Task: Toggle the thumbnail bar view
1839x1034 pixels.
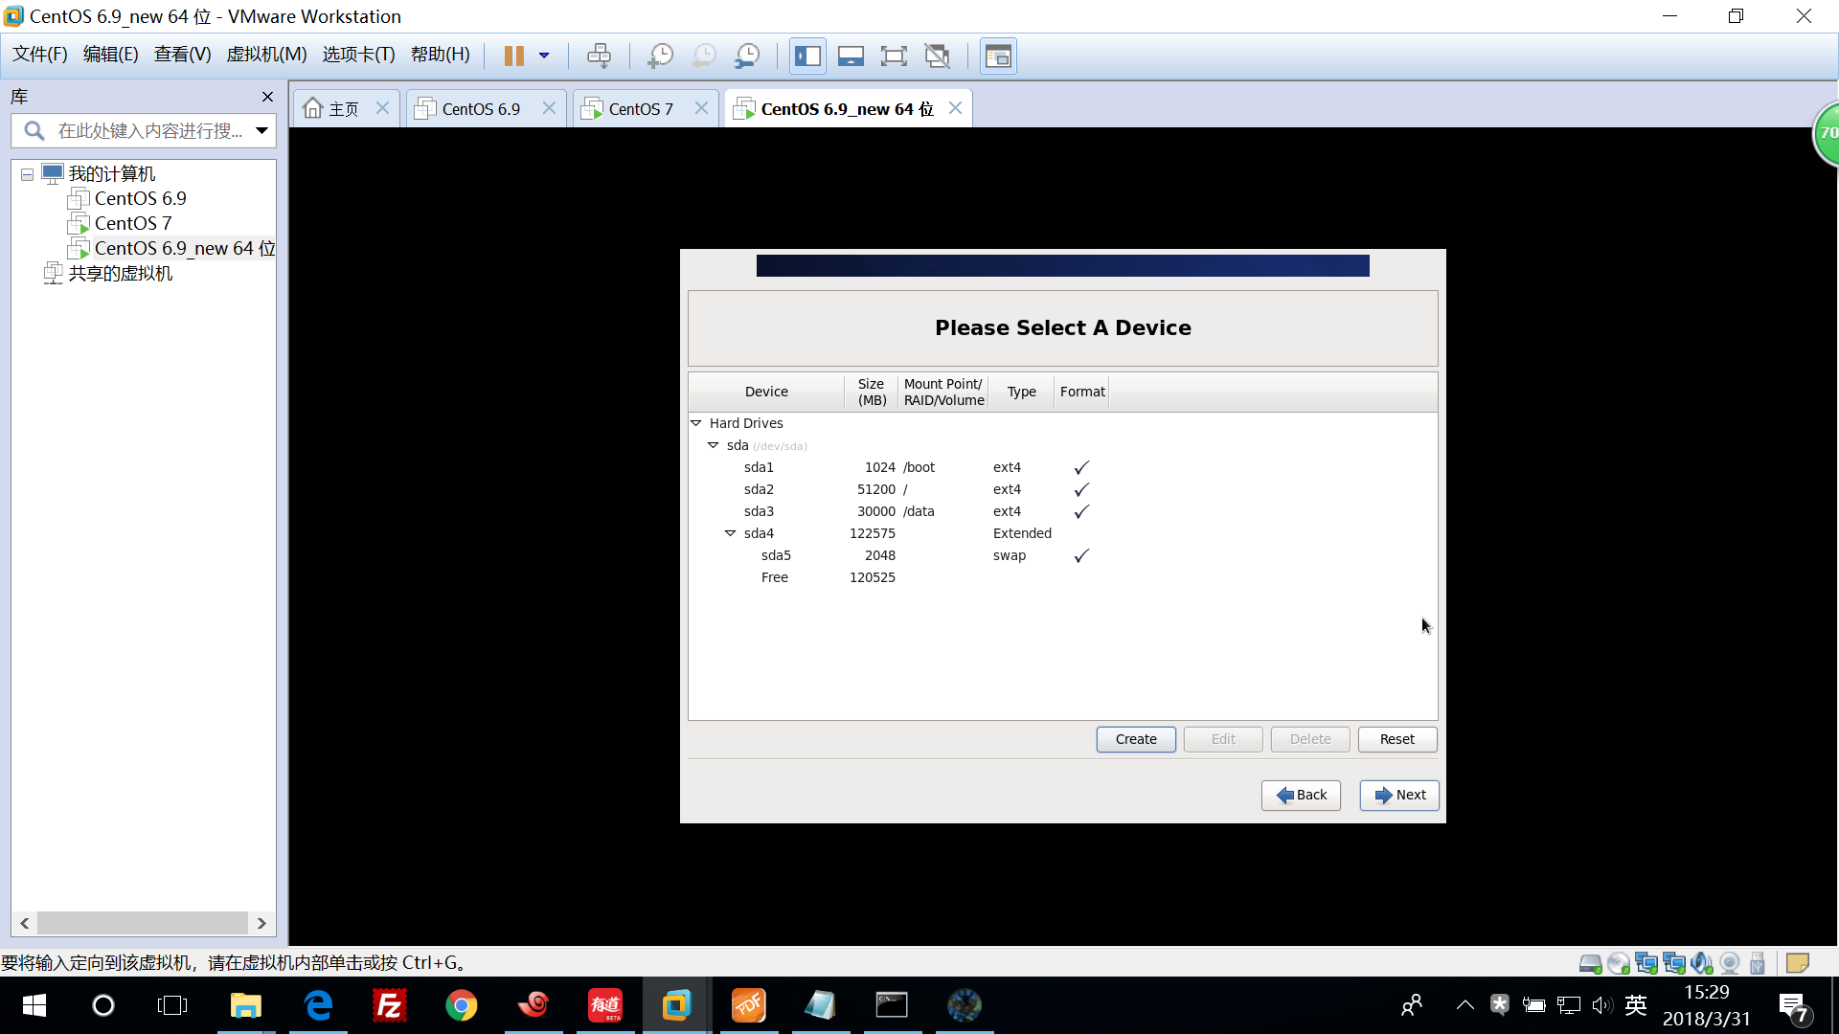Action: pos(851,56)
